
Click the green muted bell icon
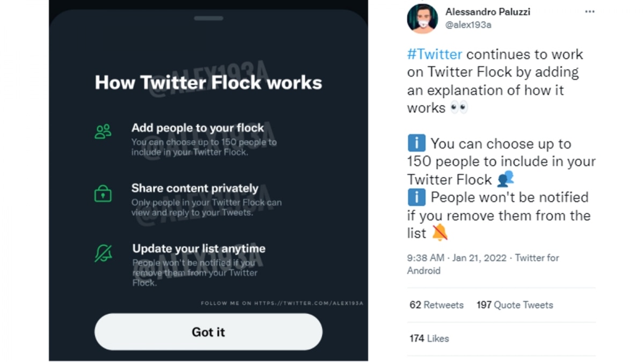(103, 253)
